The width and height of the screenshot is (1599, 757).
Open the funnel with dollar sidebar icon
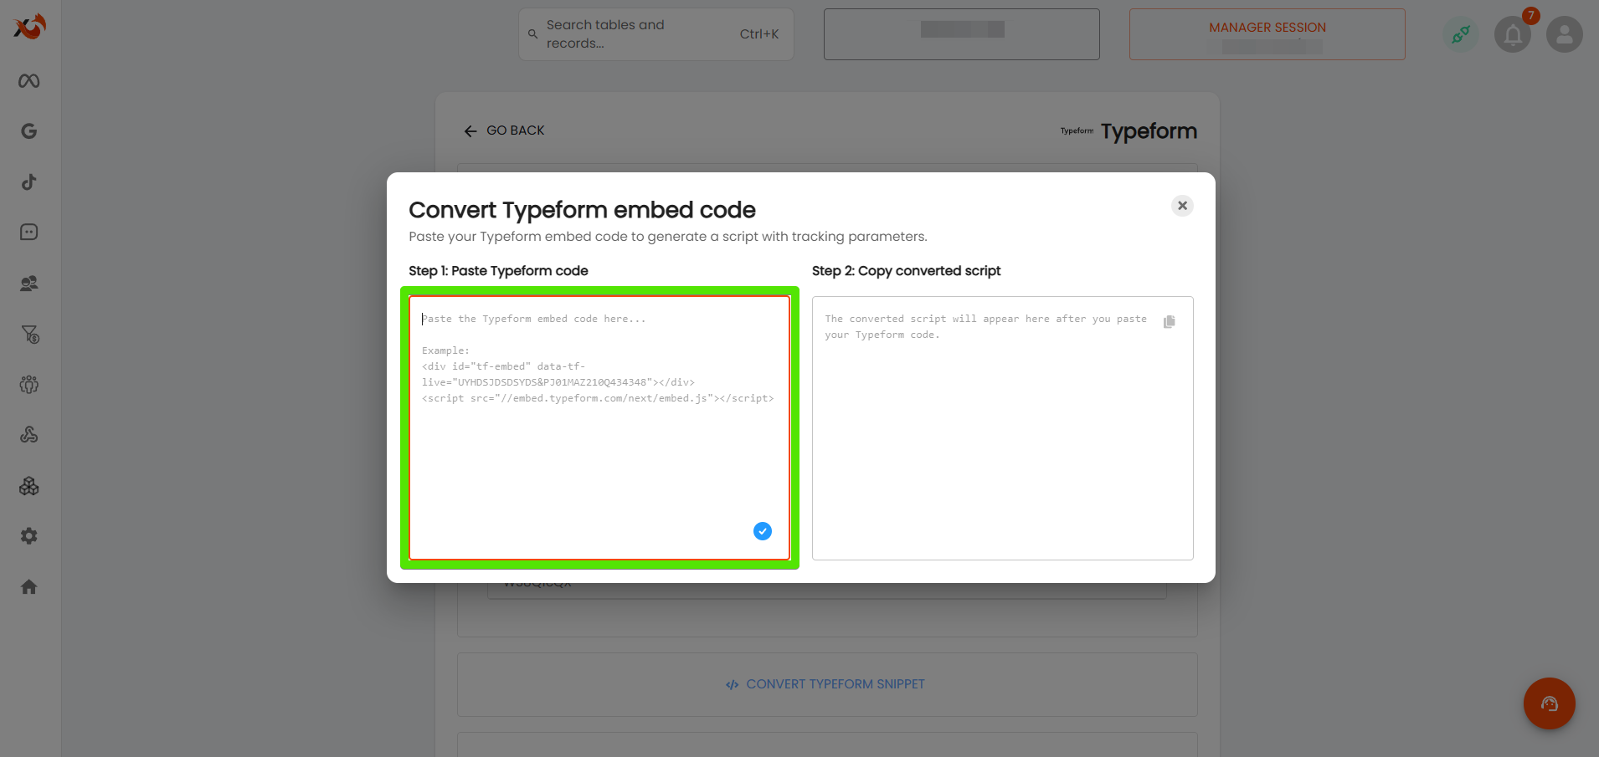pyautogui.click(x=29, y=335)
